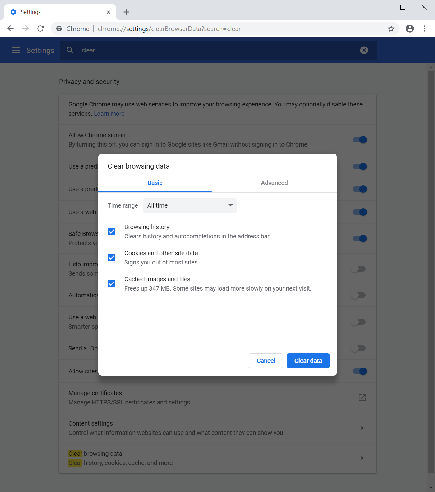Uncheck Cookies and other site data

point(111,258)
